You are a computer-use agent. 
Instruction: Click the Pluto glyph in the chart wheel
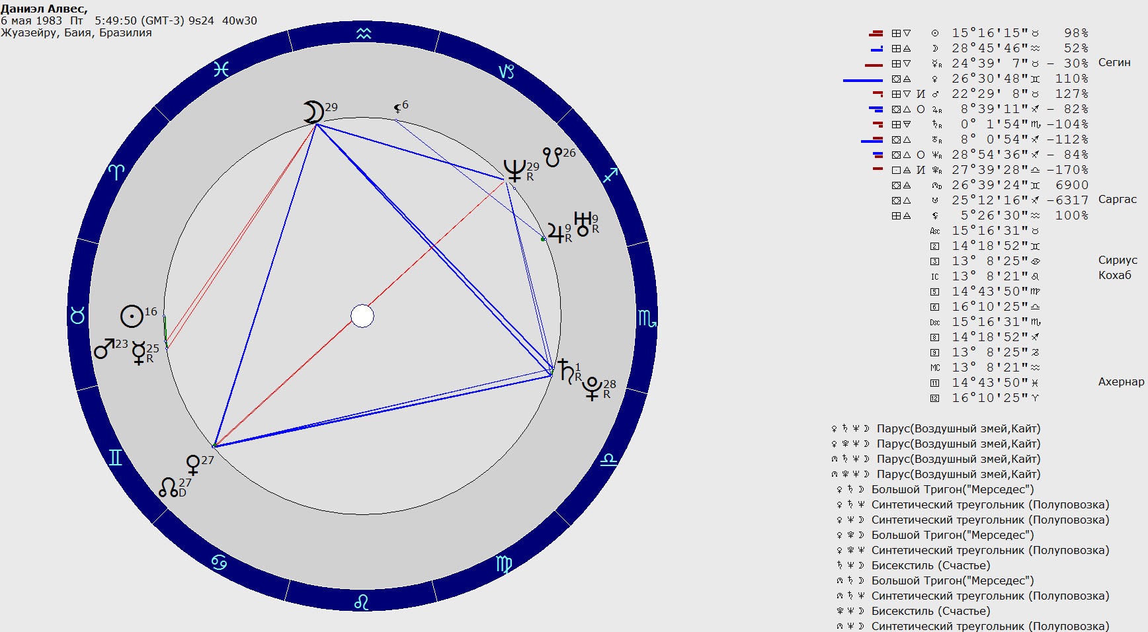pos(592,389)
